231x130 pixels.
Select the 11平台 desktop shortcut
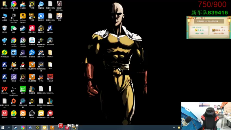point(41,78)
